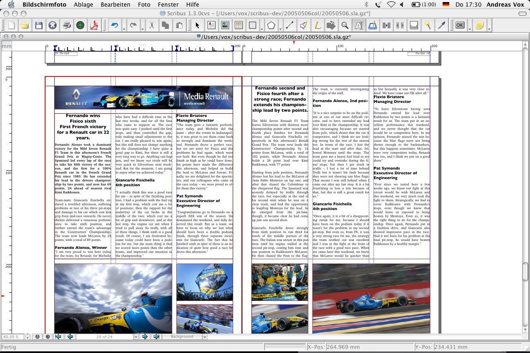Open the Bildschirmfoto menu in the menu bar
Viewport: 530px width, 353px height.
click(x=44, y=5)
